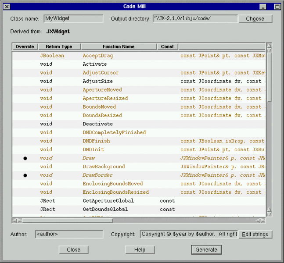Image resolution: width=284 pixels, height=263 pixels.
Task: Click the arguments of the DNDFinish row
Action: coord(223,141)
